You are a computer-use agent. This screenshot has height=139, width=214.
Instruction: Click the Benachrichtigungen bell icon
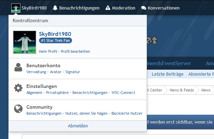55,8
